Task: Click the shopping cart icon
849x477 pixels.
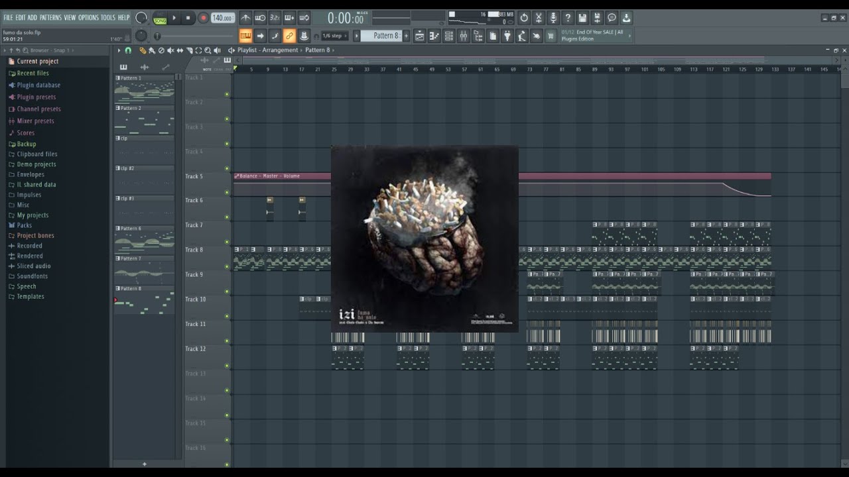Action: click(551, 36)
